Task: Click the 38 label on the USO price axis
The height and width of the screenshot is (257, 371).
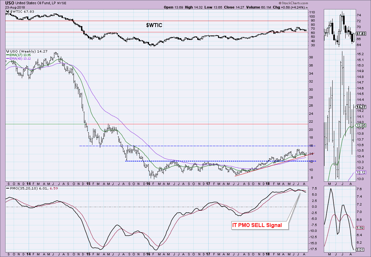Action: tap(311, 57)
